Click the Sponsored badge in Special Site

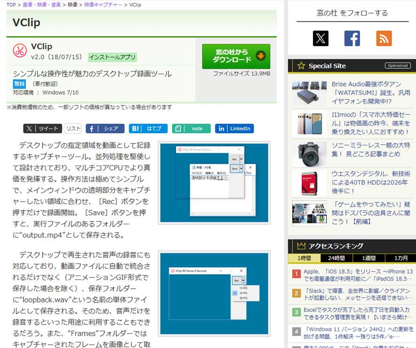coord(398,65)
